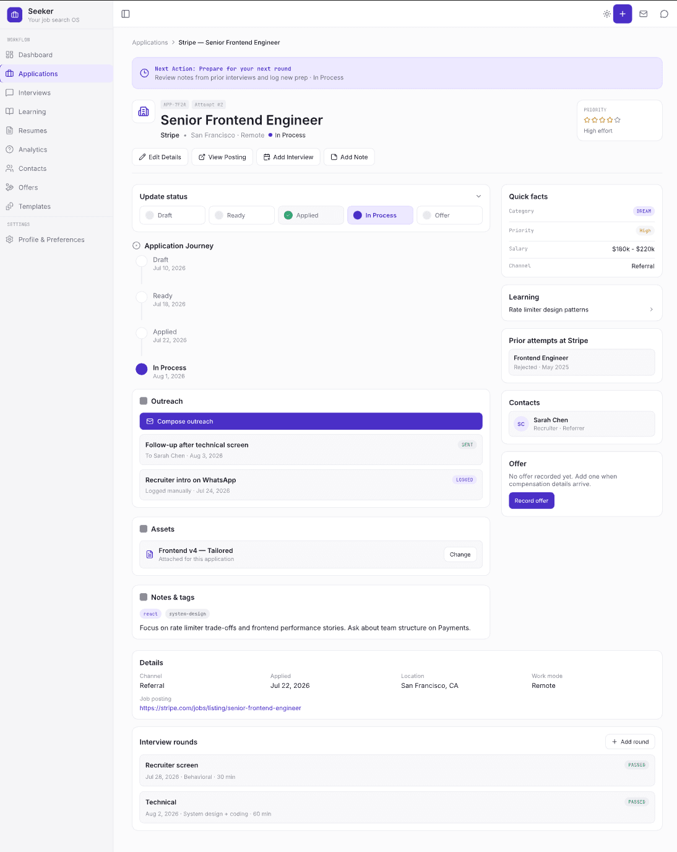Click the Contacts people icon in sidebar
The height and width of the screenshot is (852, 677).
10,168
